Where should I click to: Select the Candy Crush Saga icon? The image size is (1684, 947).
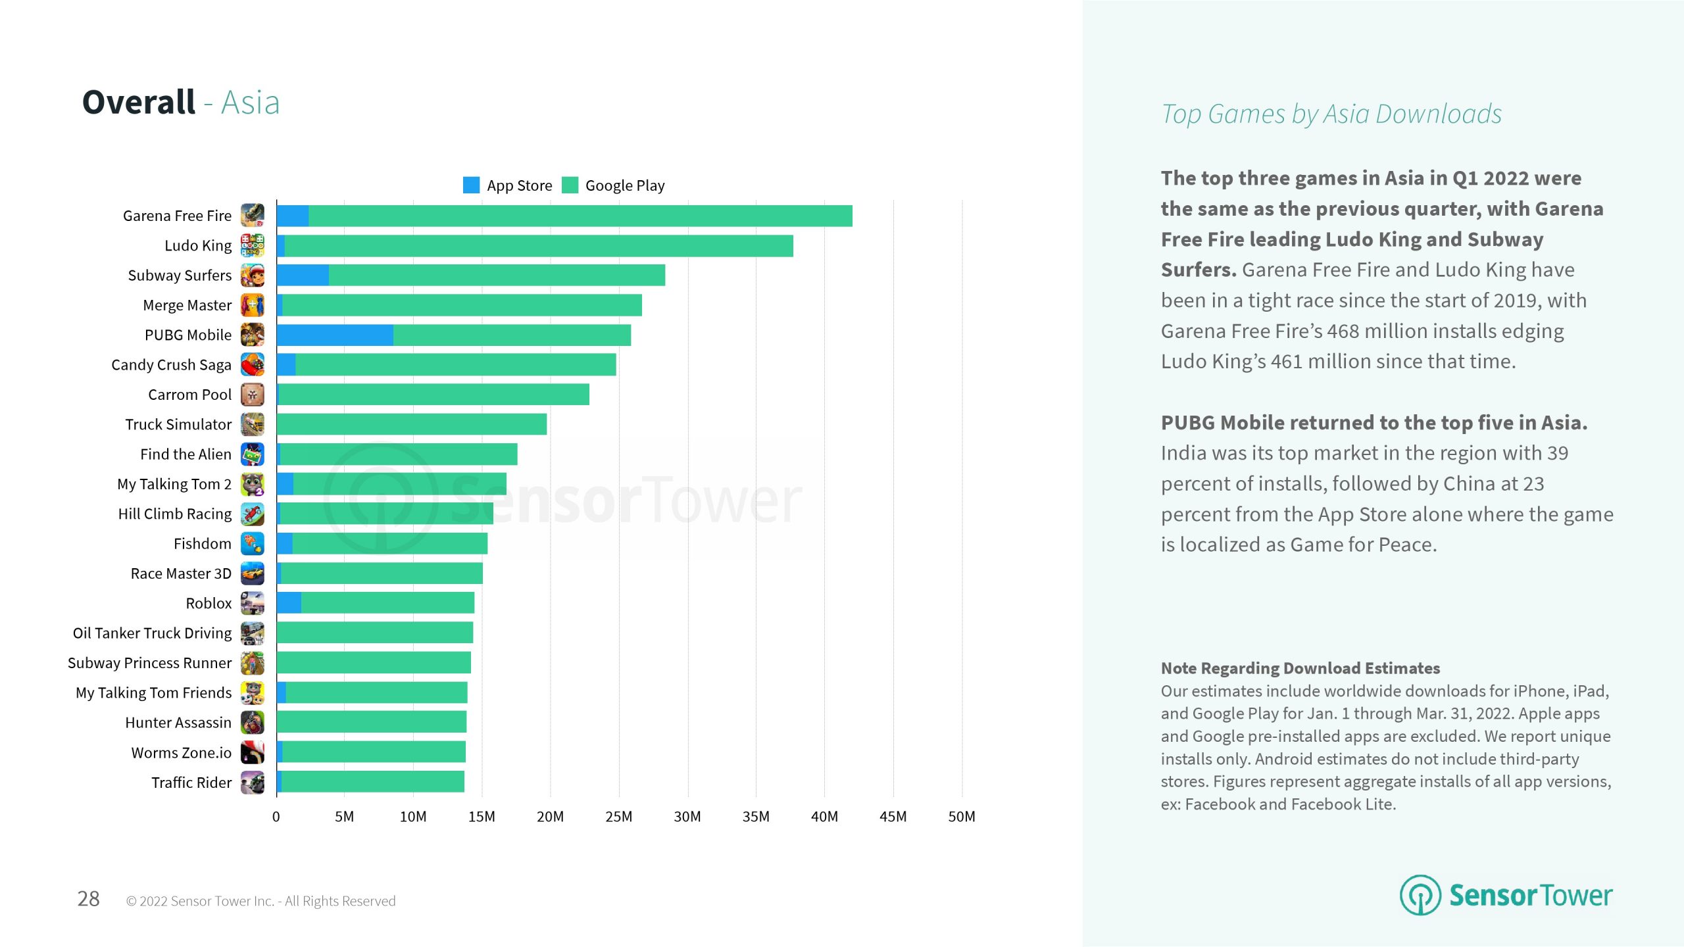(x=253, y=364)
